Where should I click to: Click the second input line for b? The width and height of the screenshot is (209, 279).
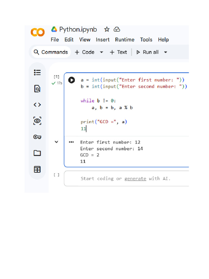[x=134, y=86]
